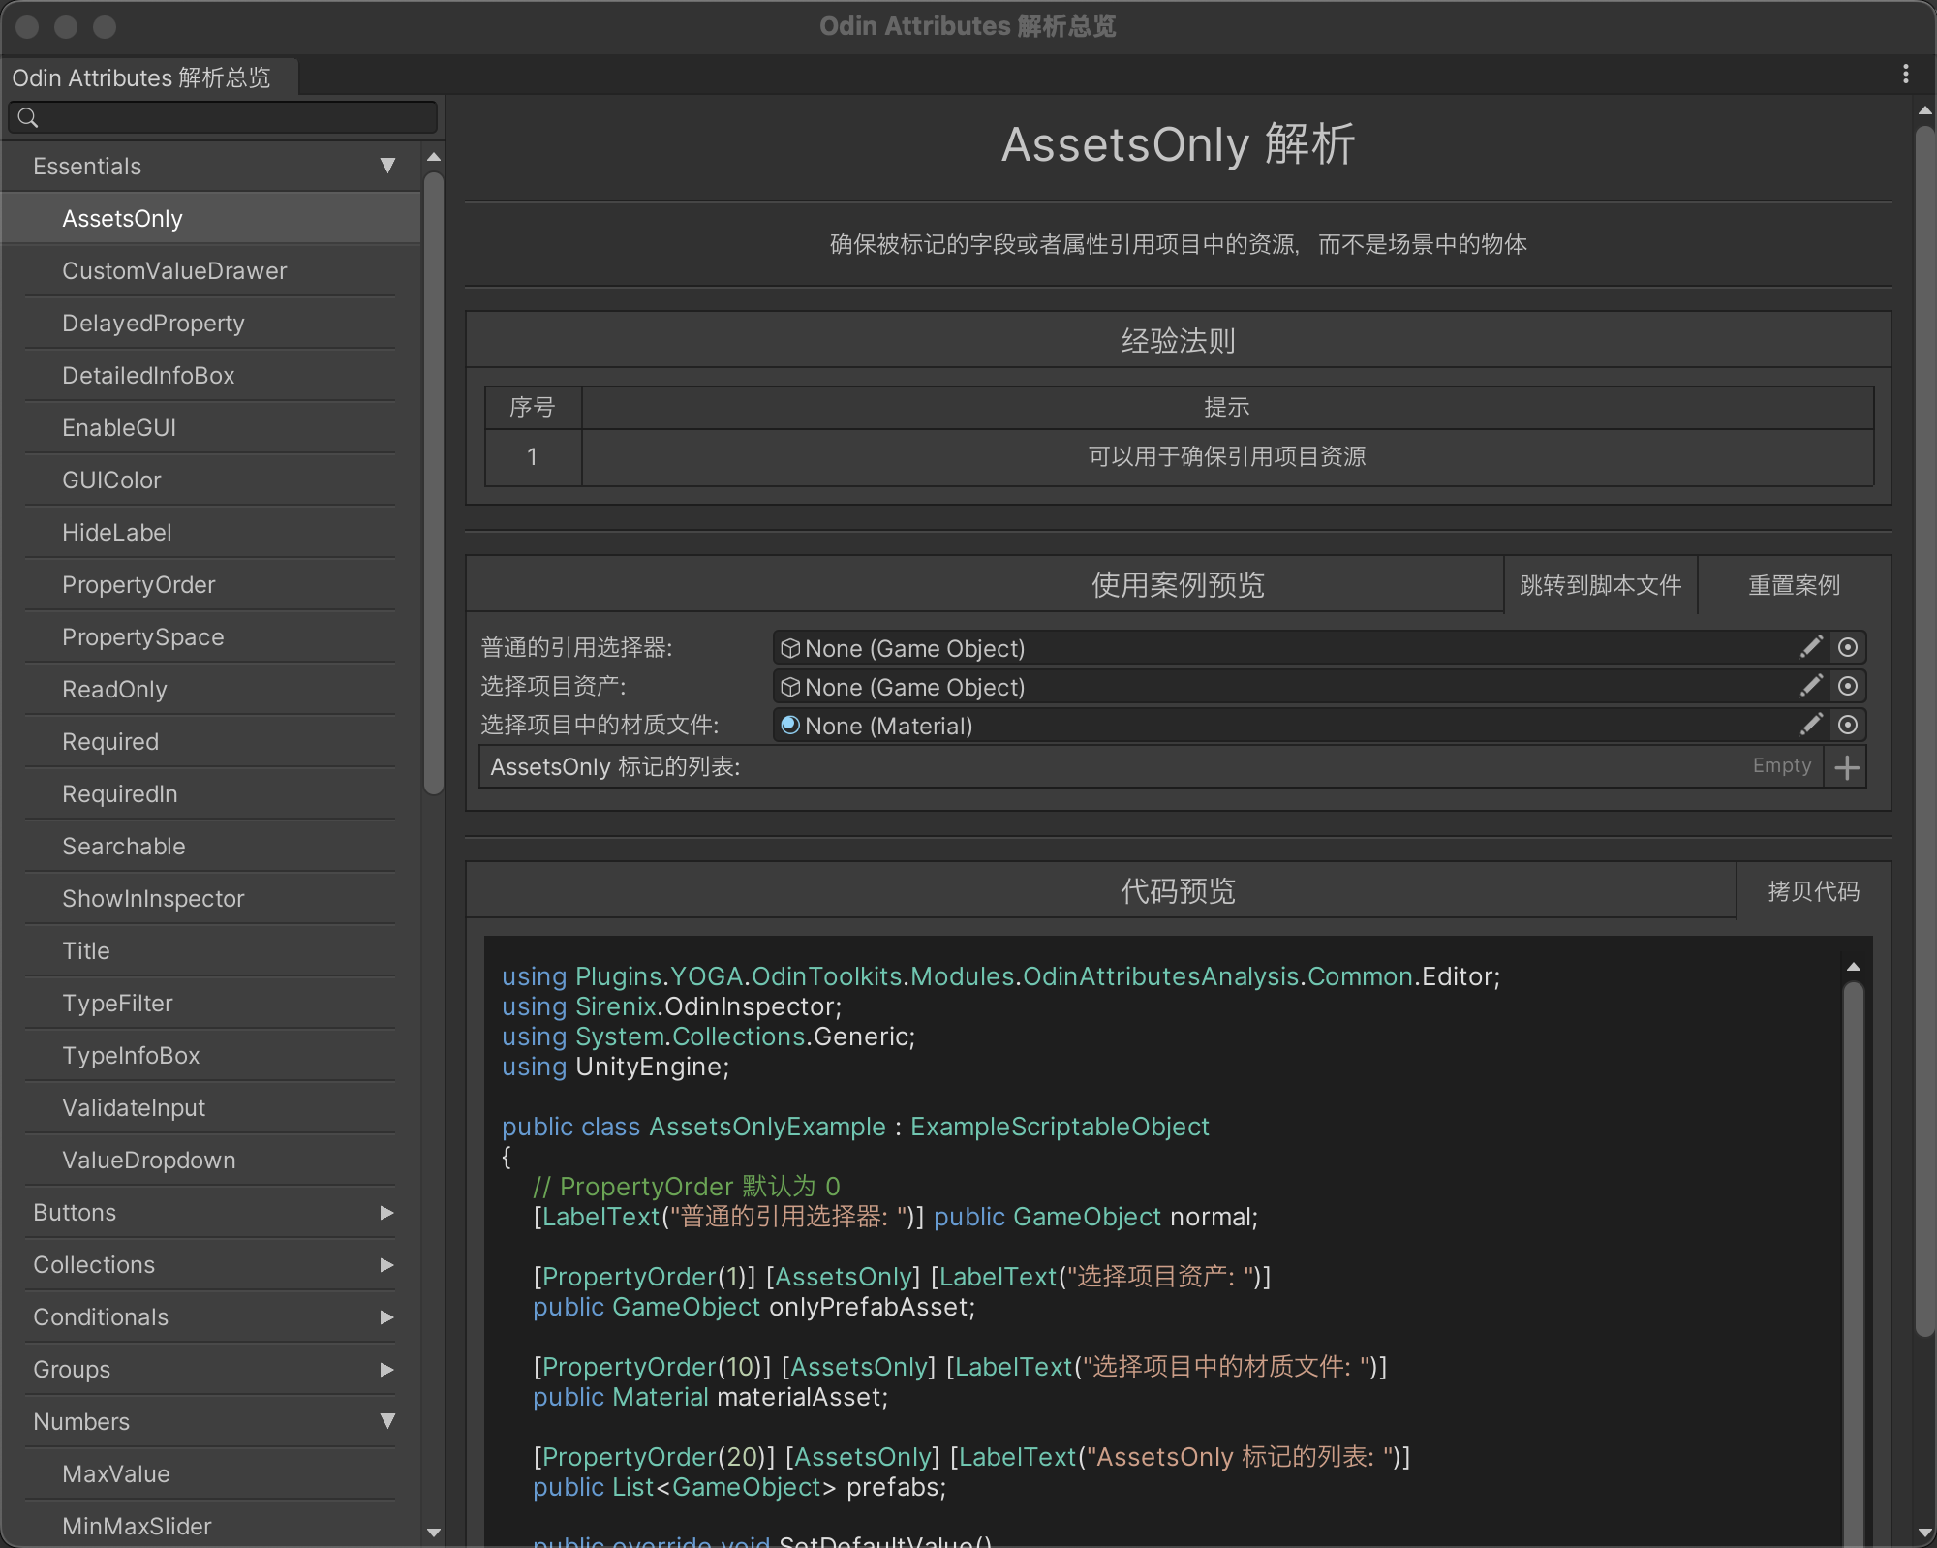Click 拷贝代码 button

(1813, 891)
